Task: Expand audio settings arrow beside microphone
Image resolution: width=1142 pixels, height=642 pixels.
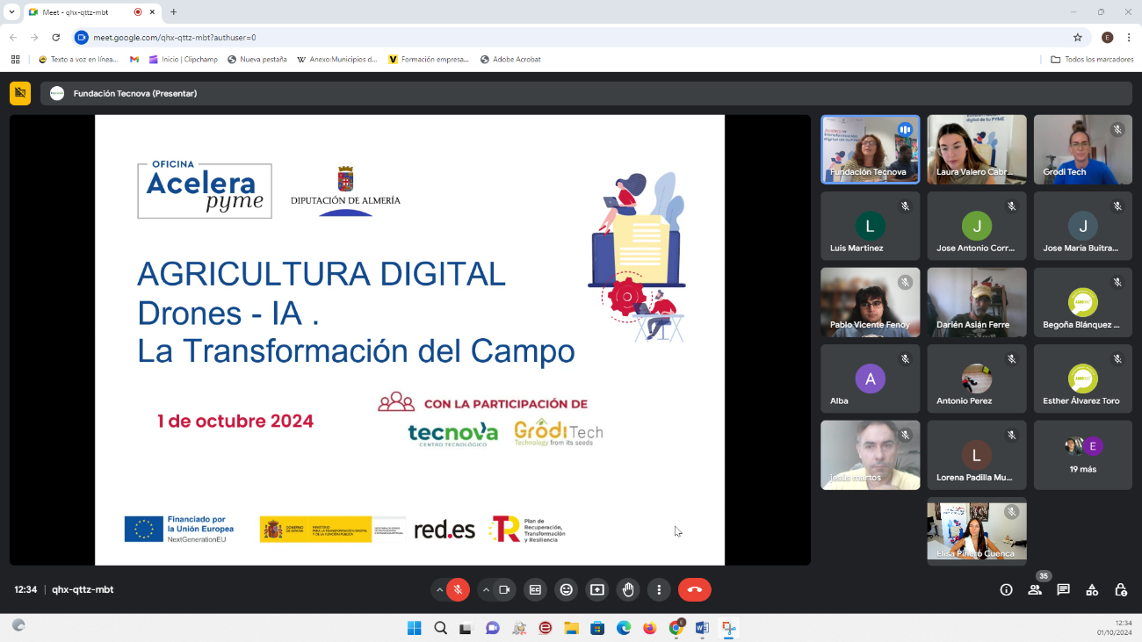Action: tap(439, 590)
